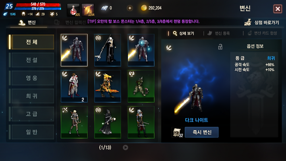
Task: Switch to the 변신 tab
Action: tap(27, 22)
